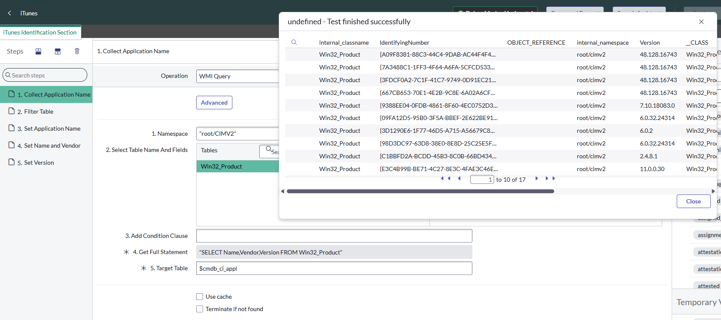This screenshot has width=721, height=320.
Task: Click the internal_classname column header
Action: (344, 43)
